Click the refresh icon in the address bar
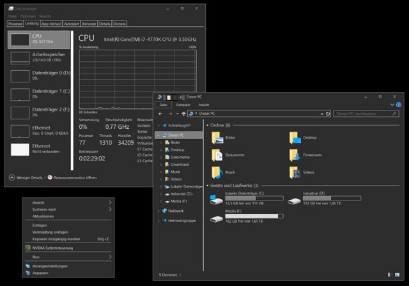The width and height of the screenshot is (409, 286). click(328, 114)
